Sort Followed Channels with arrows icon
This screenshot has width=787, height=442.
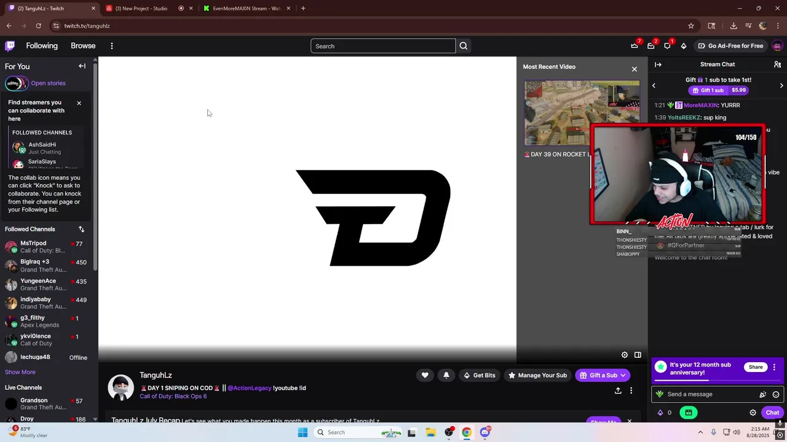pos(81,229)
